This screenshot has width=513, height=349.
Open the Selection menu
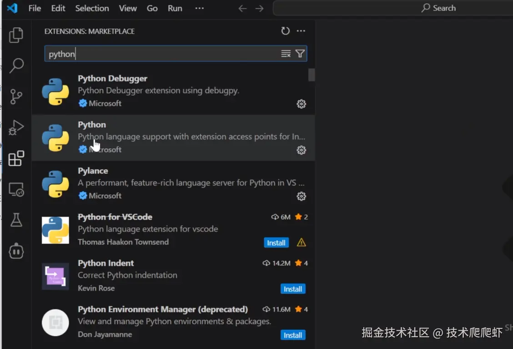coord(92,8)
